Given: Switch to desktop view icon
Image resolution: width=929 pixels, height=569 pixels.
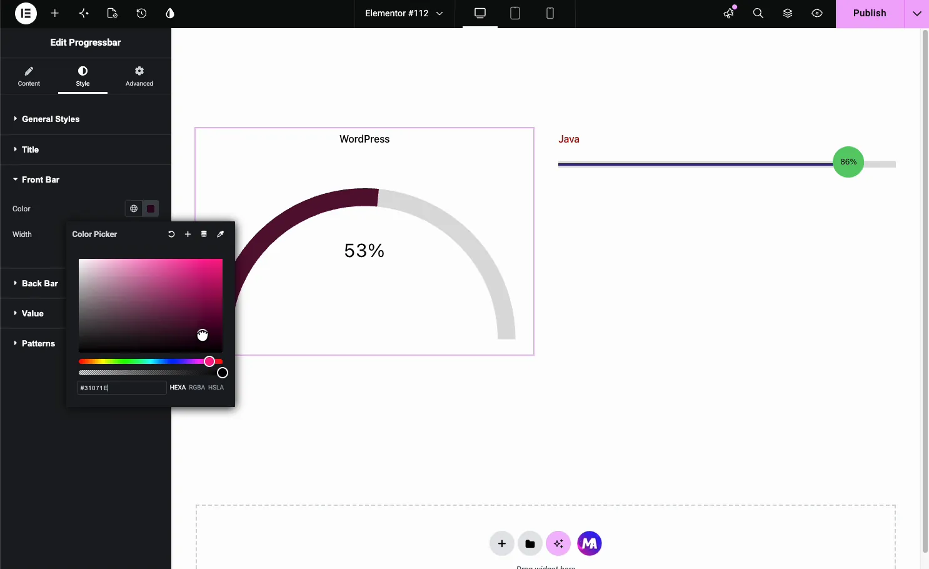Looking at the screenshot, I should (480, 13).
